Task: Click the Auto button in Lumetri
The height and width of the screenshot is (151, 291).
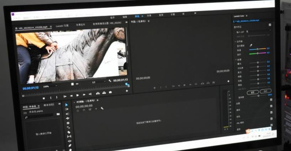Action: tap(265, 91)
